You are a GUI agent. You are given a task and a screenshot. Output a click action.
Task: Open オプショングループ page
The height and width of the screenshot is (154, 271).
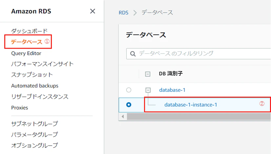(34, 145)
